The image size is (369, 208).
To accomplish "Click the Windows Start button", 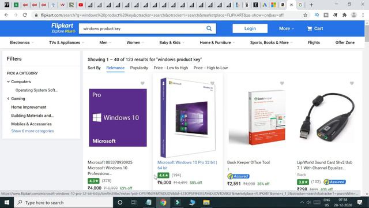I will (7, 202).
